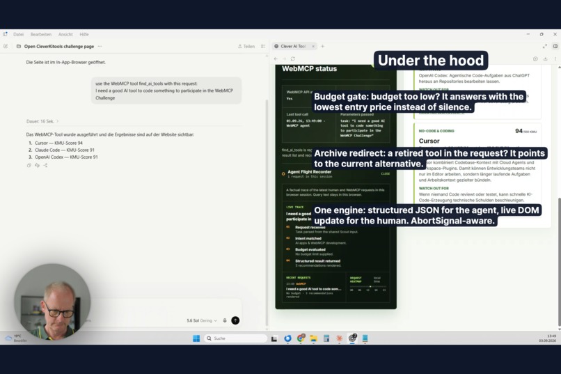Open the active ChatGPT app taskbar icon

[x=352, y=338]
